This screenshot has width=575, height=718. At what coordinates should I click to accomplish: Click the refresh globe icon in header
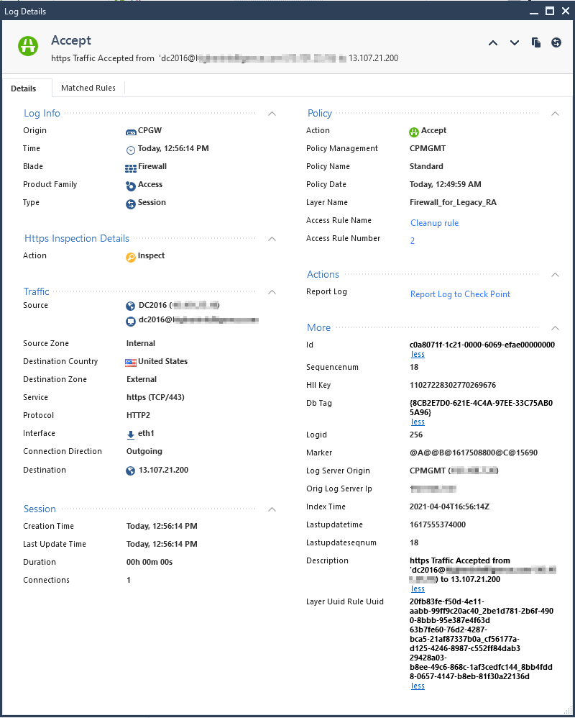click(556, 42)
